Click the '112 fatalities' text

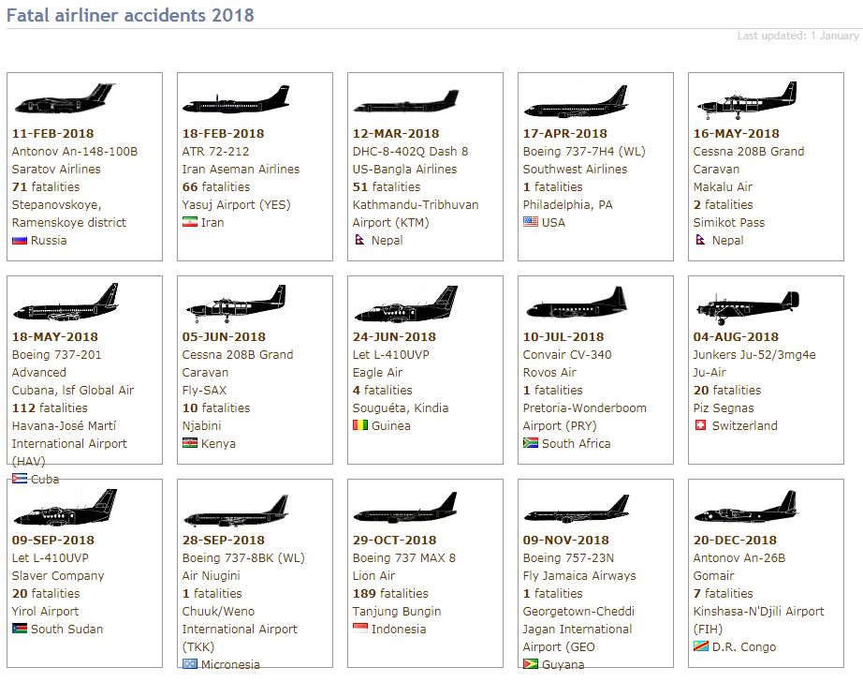50,408
